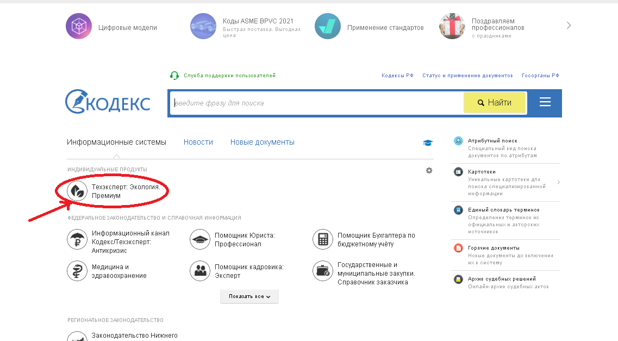Open Информационный канал Кодекс/Техэксперт: Антикризис

click(130, 242)
